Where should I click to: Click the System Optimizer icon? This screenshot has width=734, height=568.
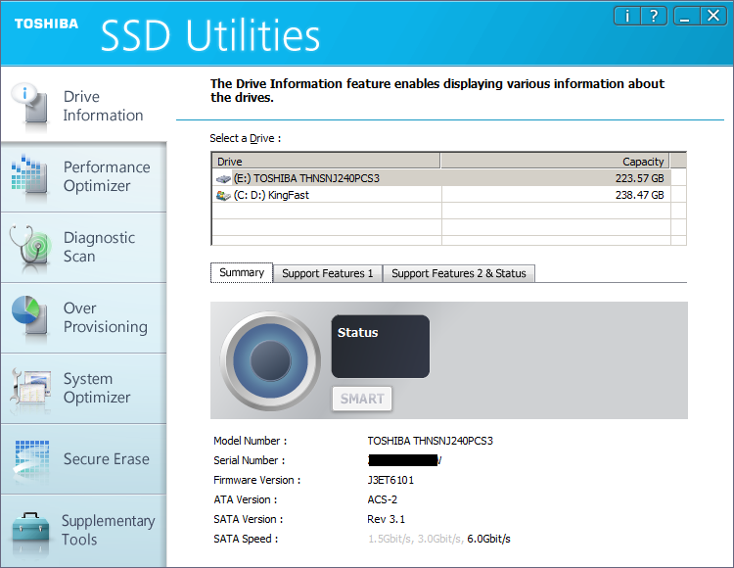(29, 388)
